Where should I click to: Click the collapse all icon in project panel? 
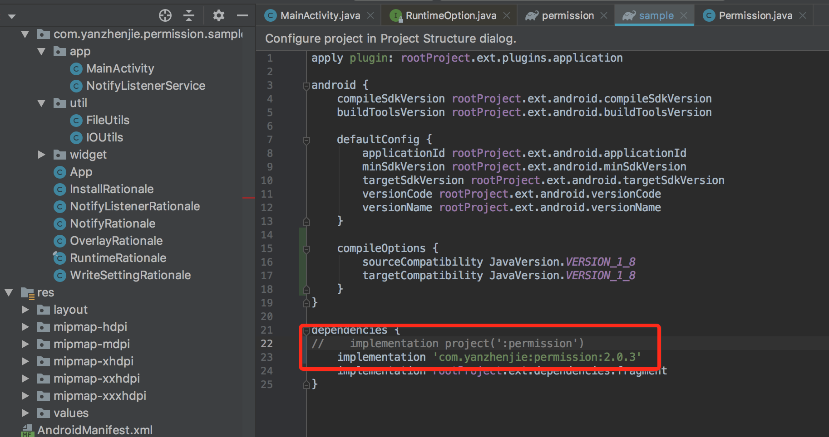pyautogui.click(x=189, y=15)
